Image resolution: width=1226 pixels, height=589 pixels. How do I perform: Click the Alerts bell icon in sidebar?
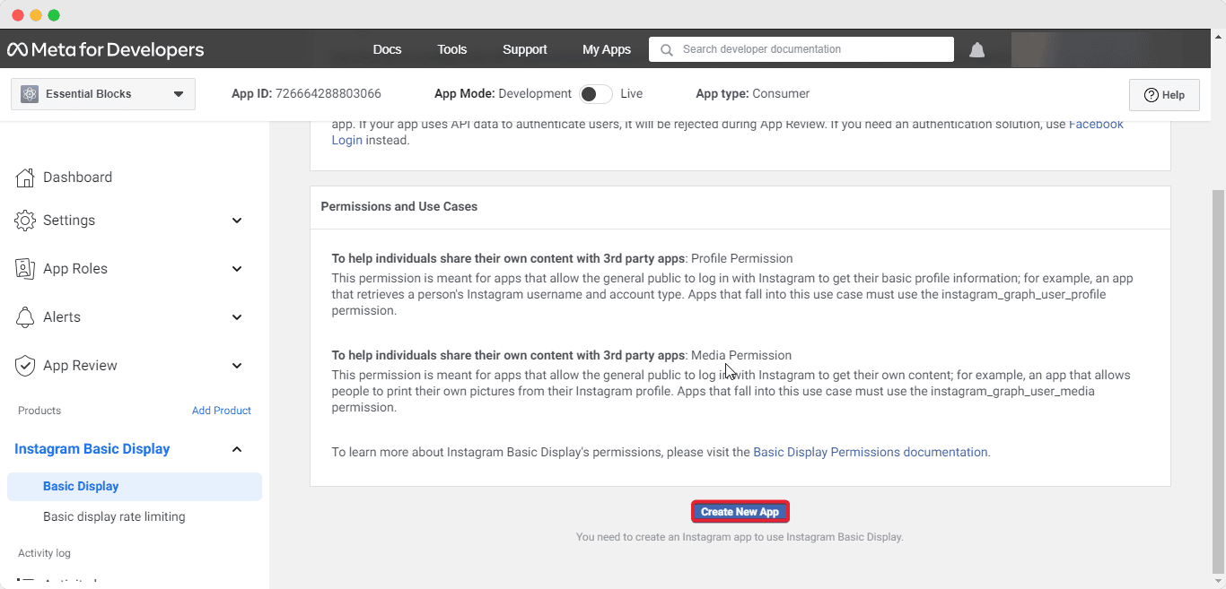[x=25, y=317]
